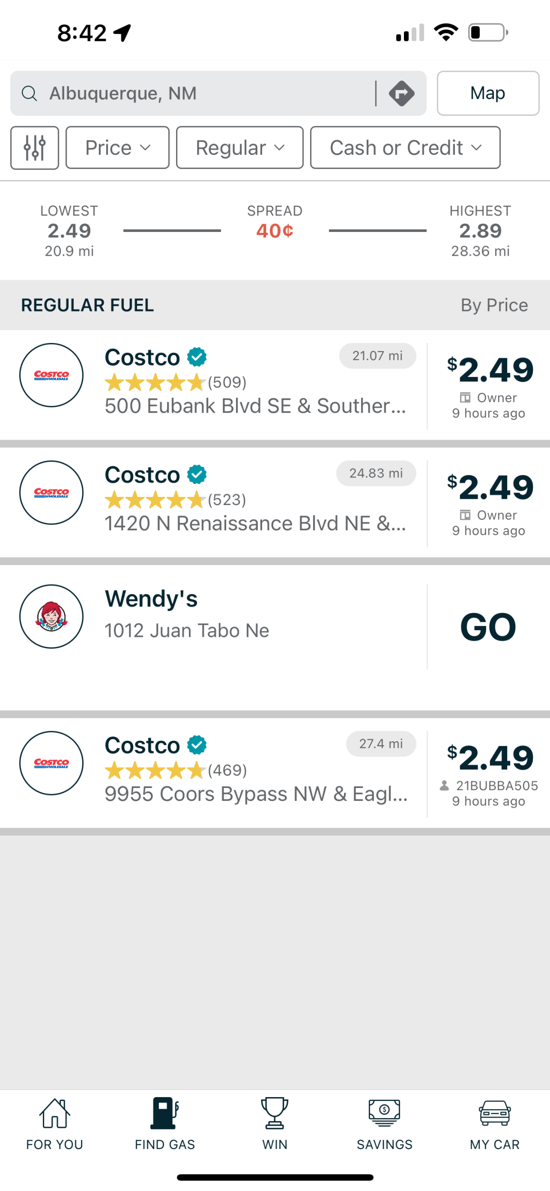550x1191 pixels.
Task: Tap the Albuquerque, NM search field
Action: coord(200,93)
